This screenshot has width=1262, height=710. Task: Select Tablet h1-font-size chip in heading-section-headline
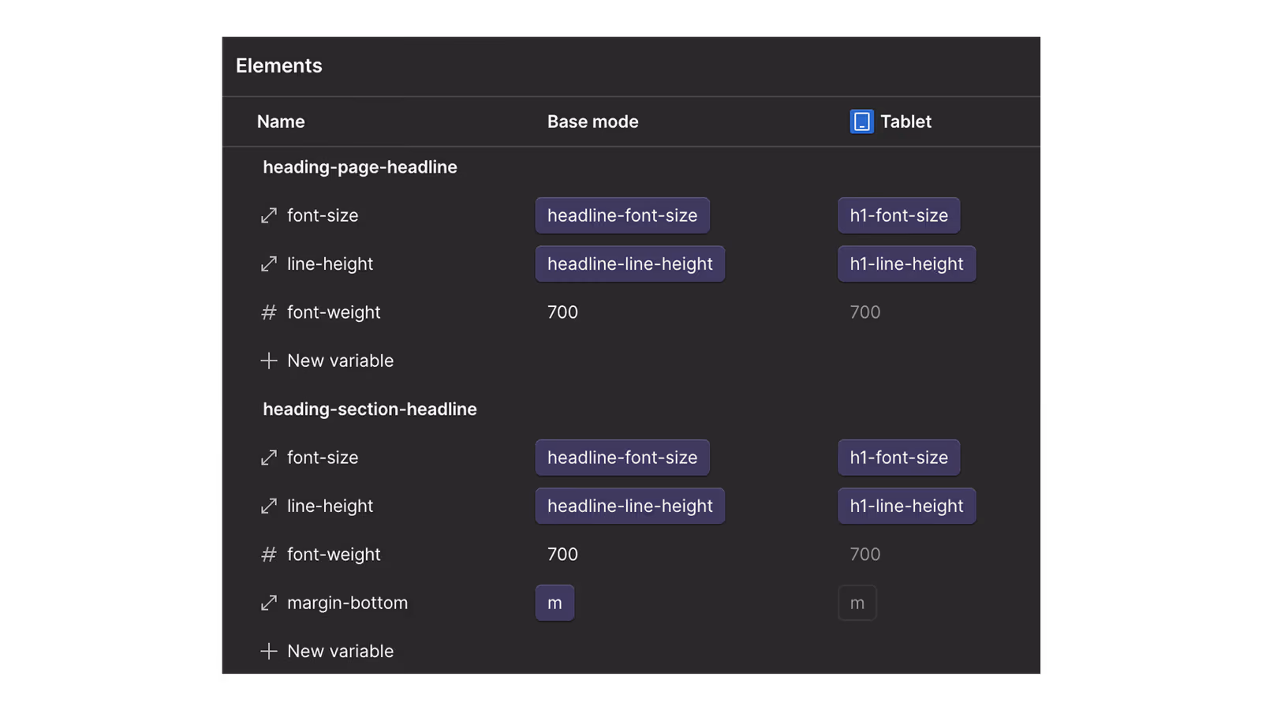[x=899, y=458]
